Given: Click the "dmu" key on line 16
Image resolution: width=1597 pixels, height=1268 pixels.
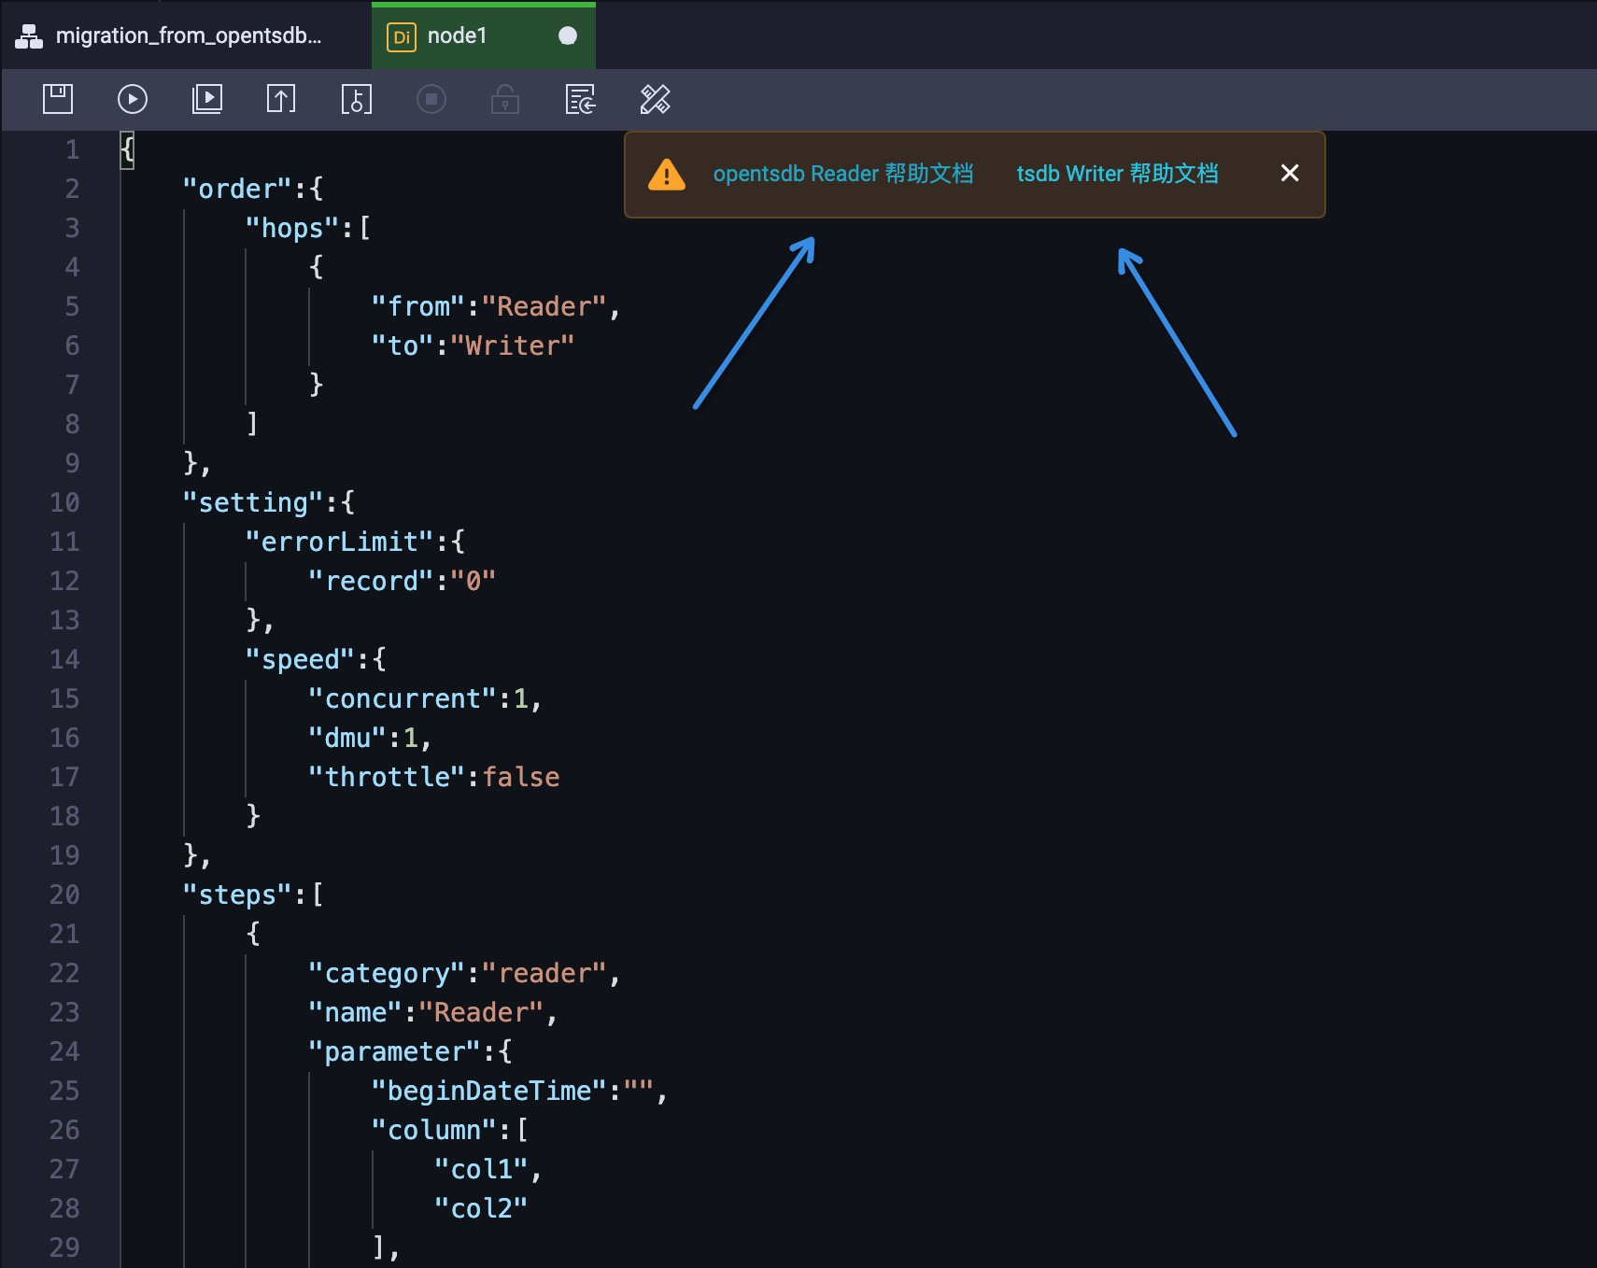Looking at the screenshot, I should point(347,738).
